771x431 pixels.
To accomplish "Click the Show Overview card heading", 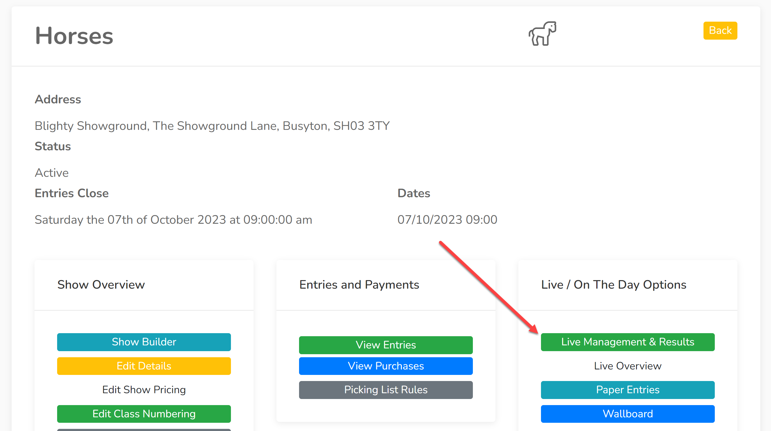I will [101, 285].
